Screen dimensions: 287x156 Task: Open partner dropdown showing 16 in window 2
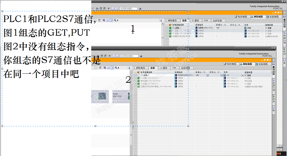coord(243,75)
